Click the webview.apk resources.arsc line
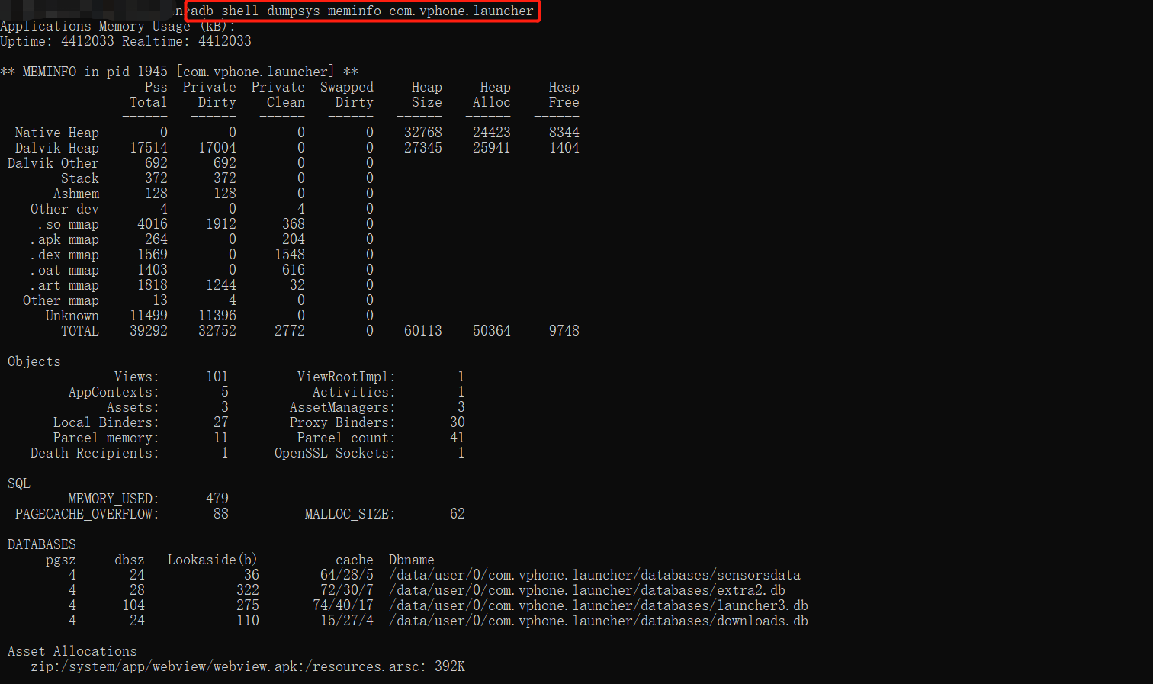Screen dimensions: 1153x684 (248, 666)
